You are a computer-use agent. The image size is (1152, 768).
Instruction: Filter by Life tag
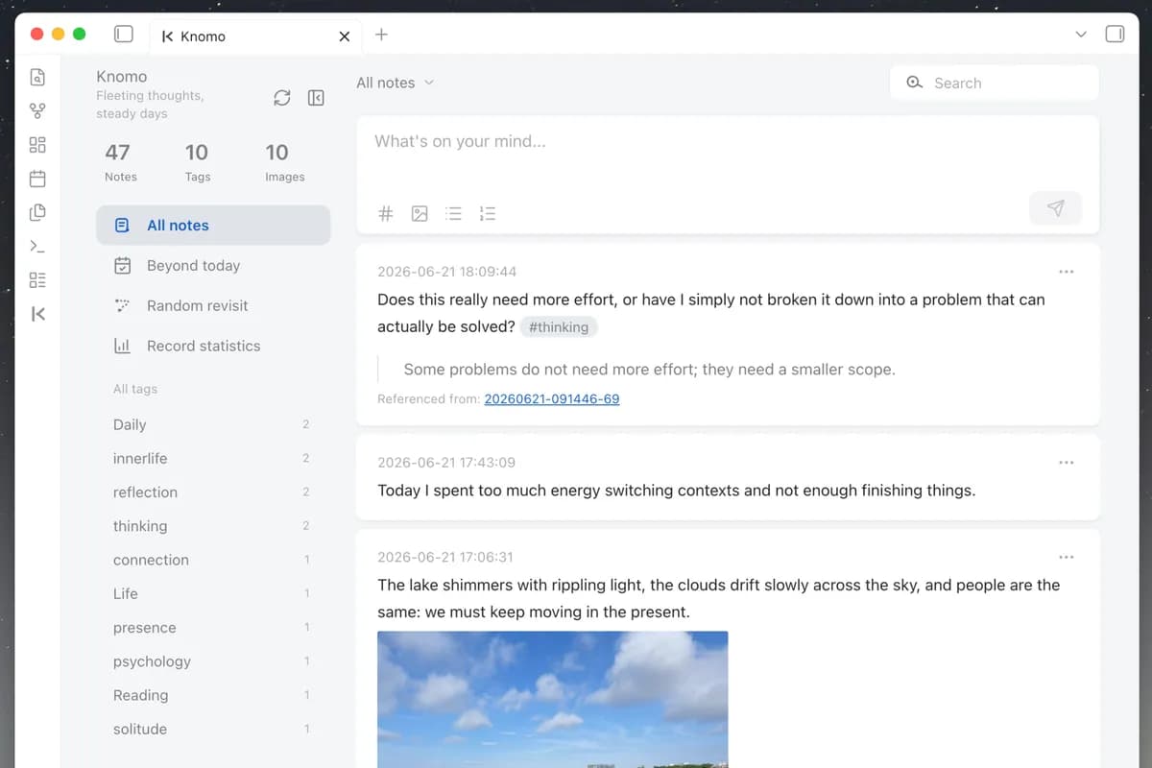pos(211,593)
